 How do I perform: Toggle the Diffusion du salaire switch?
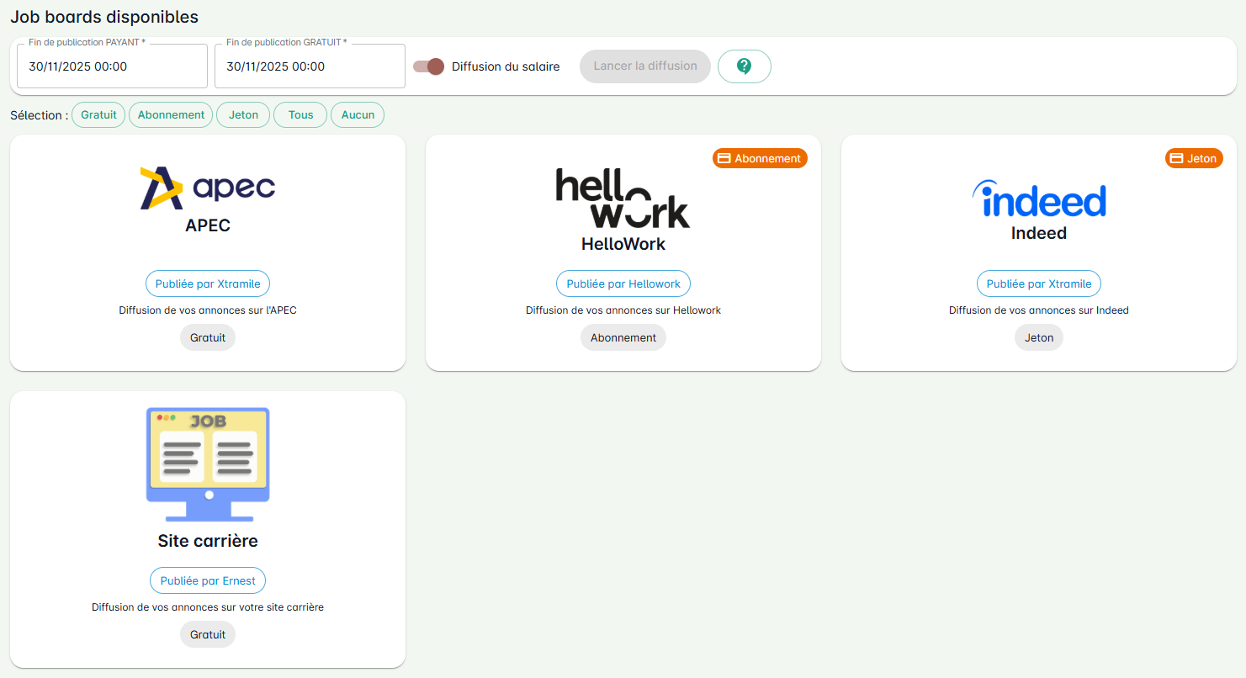pyautogui.click(x=428, y=66)
